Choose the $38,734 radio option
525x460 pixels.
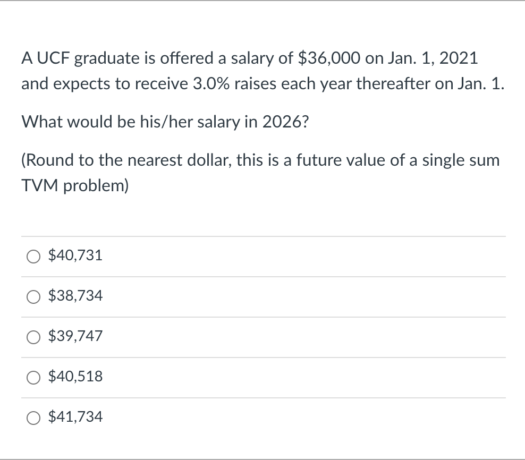(33, 296)
